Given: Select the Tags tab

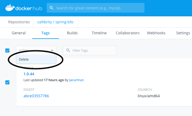Looking at the screenshot, I should pyautogui.click(x=45, y=33).
